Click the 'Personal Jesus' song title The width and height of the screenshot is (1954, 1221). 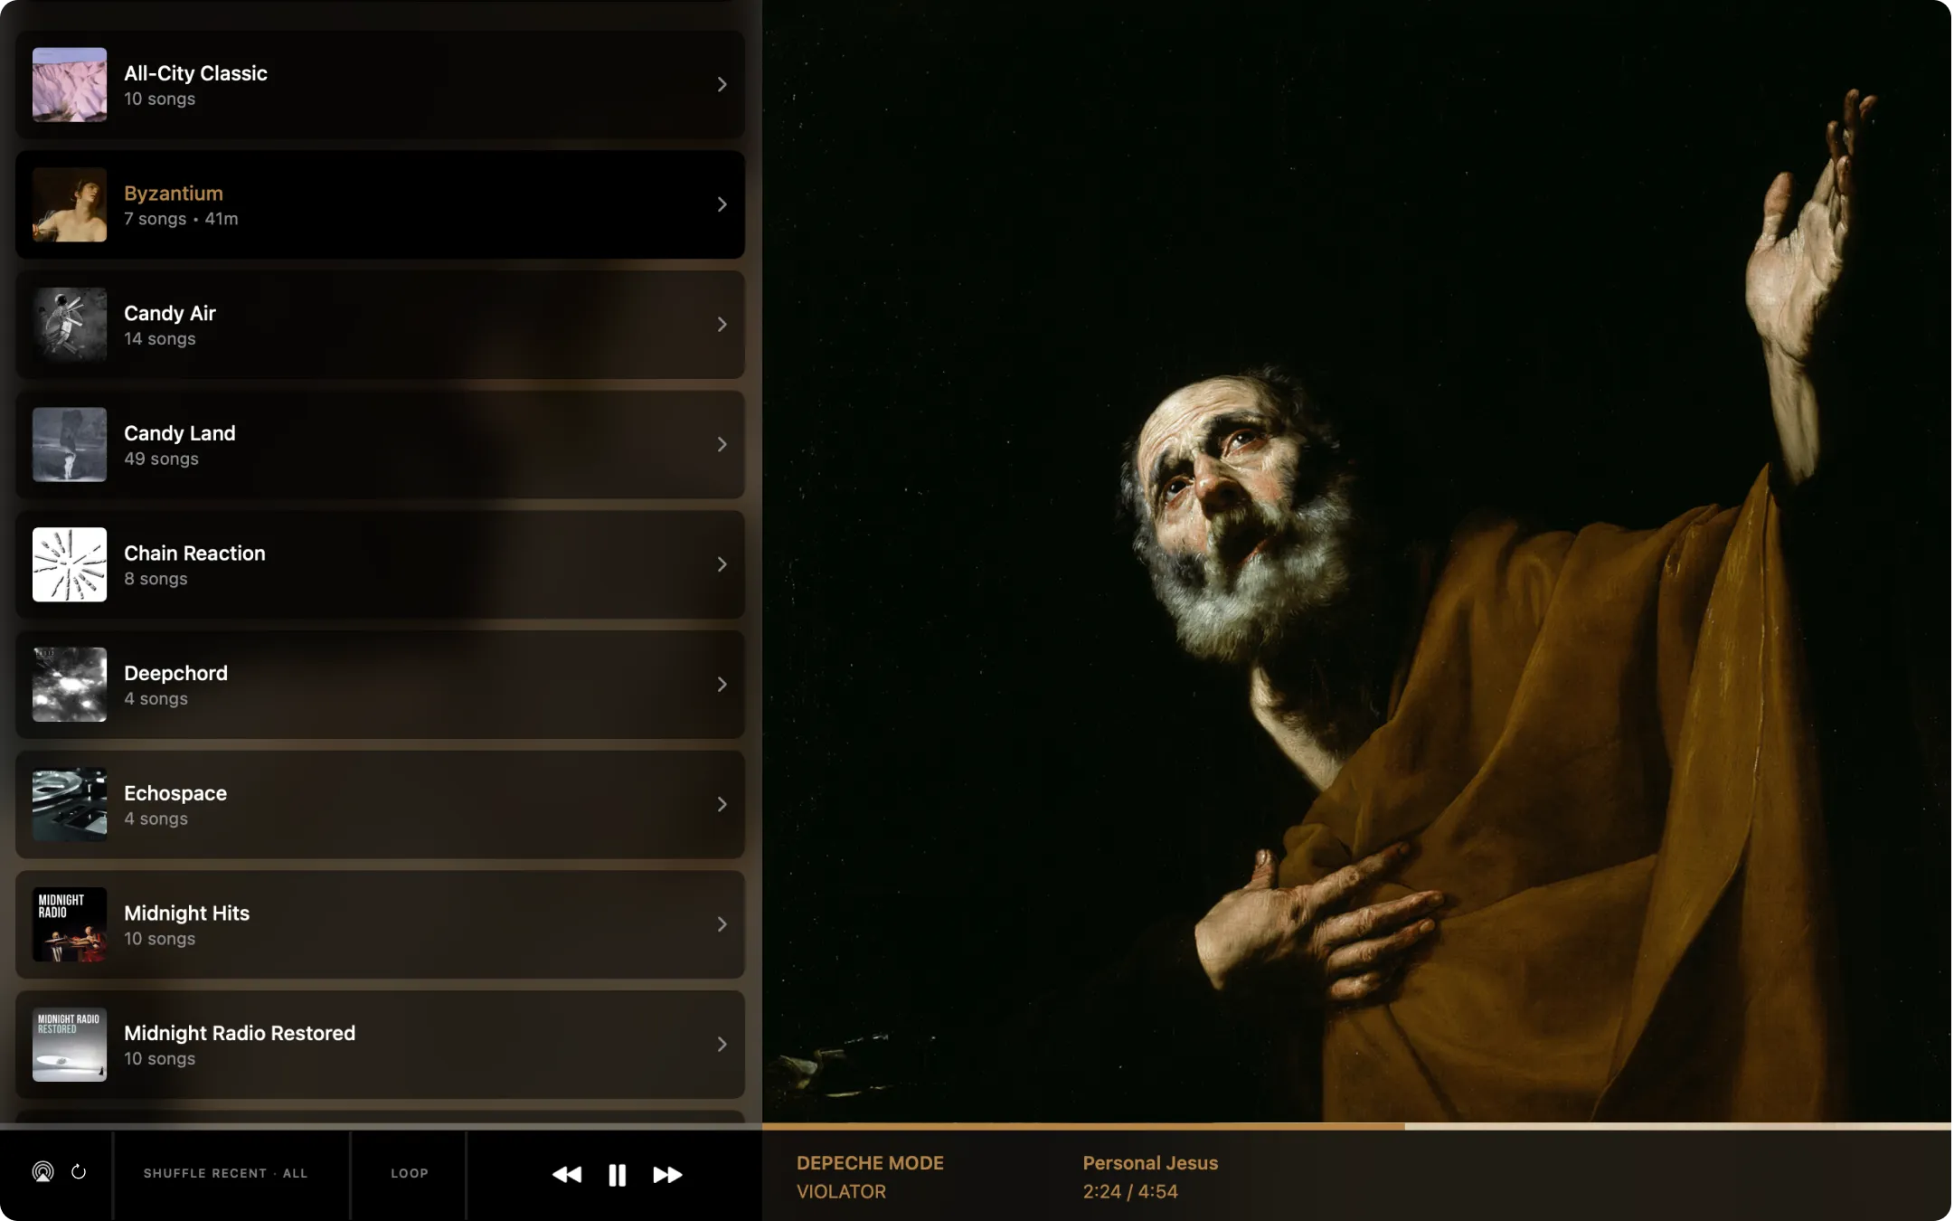[1150, 1163]
